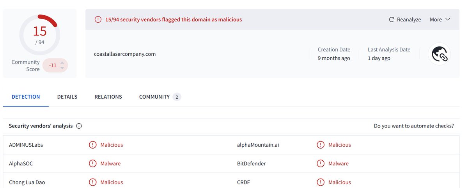Screen dimensions: 468x188
Task: Click the Chong Lua Dao alert icon
Action: (x=92, y=182)
